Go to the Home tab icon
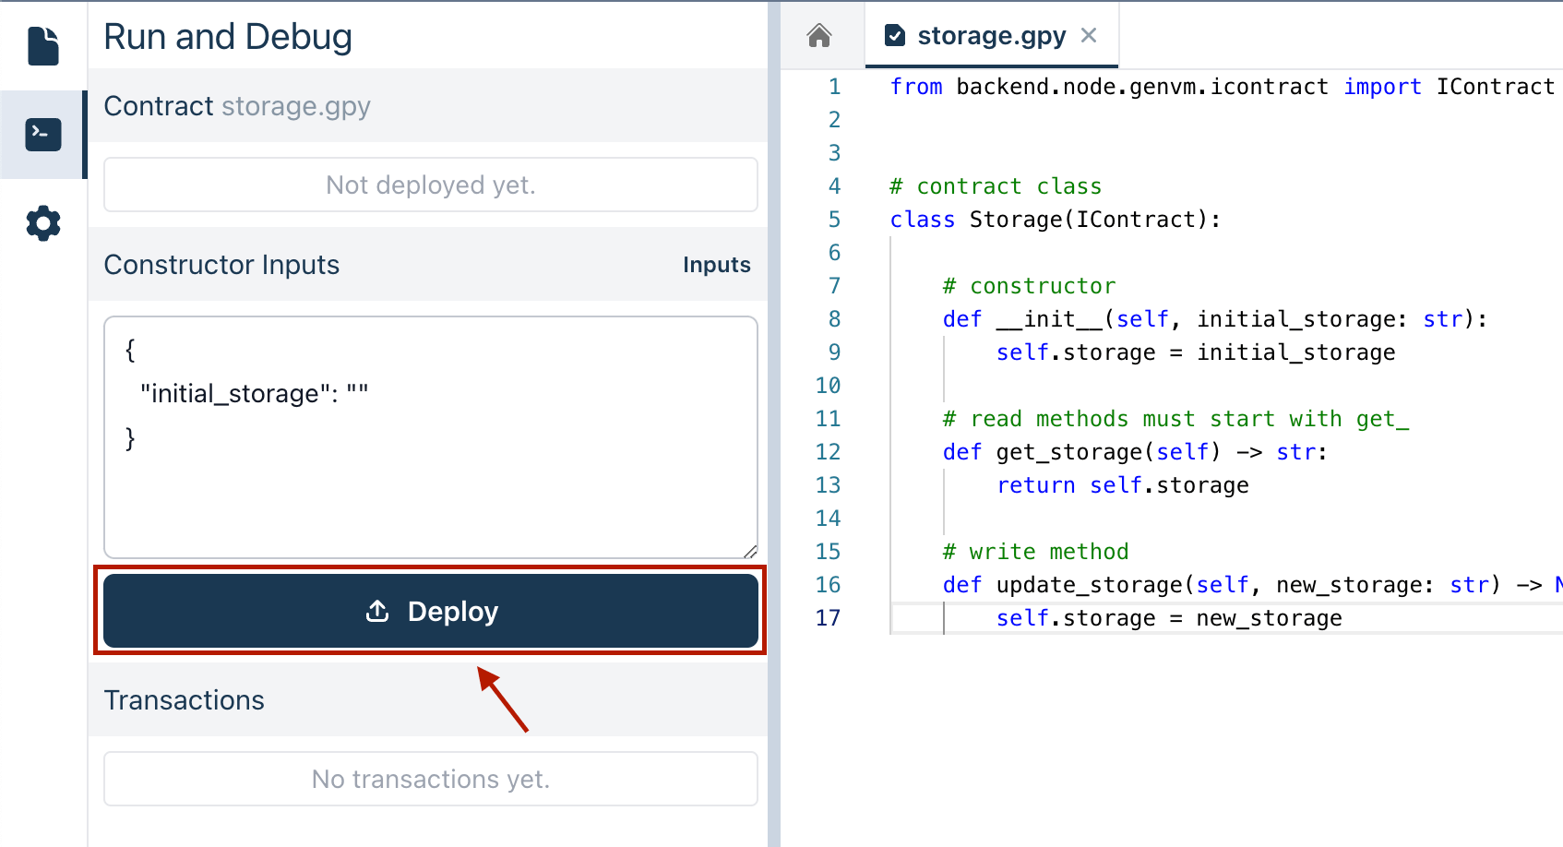The height and width of the screenshot is (847, 1563). coord(819,36)
